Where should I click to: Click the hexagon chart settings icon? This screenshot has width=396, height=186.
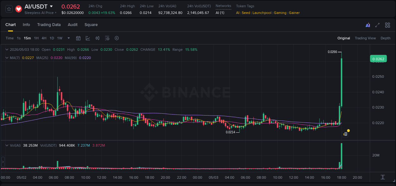click(x=117, y=38)
